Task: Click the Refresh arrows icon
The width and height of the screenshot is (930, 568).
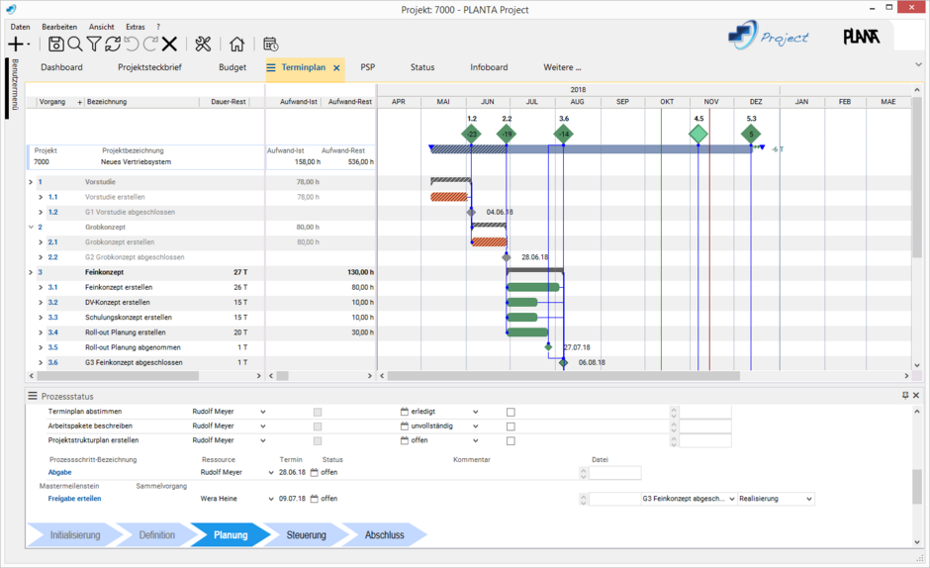Action: point(113,44)
